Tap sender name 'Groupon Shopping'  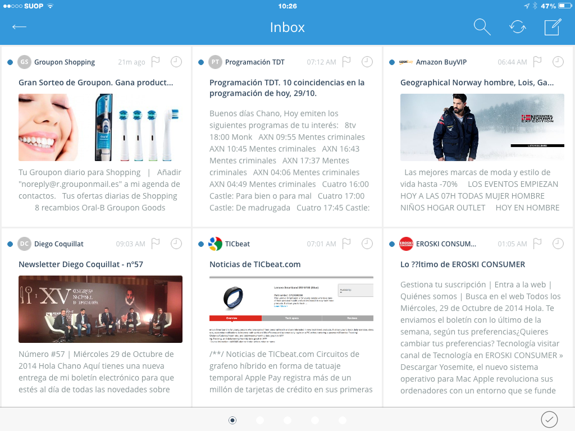tap(65, 62)
